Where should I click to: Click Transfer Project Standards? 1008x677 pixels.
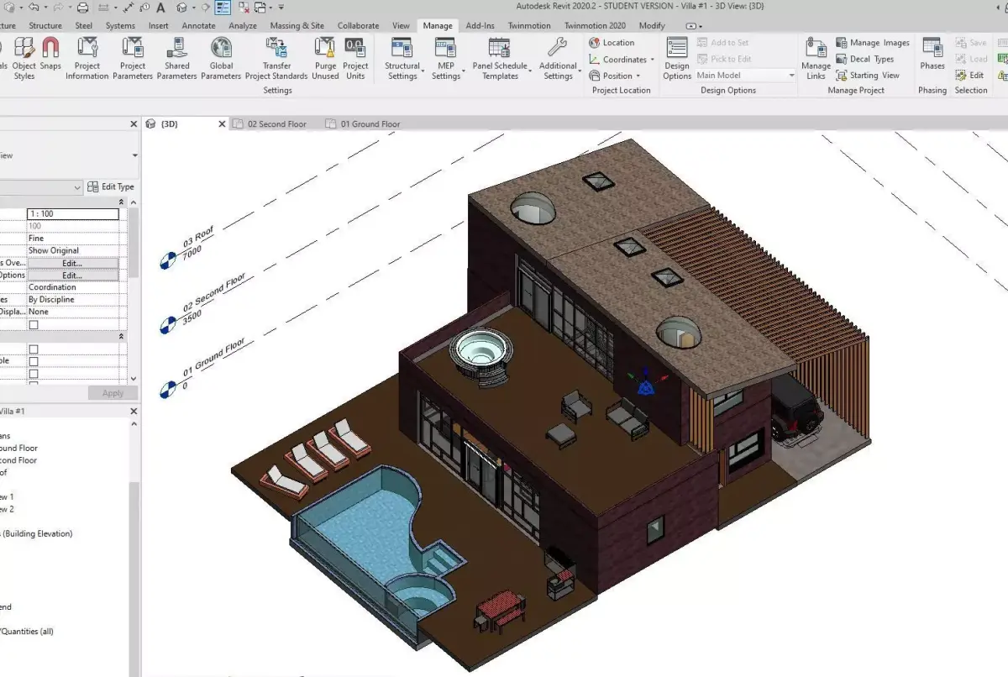tap(276, 59)
